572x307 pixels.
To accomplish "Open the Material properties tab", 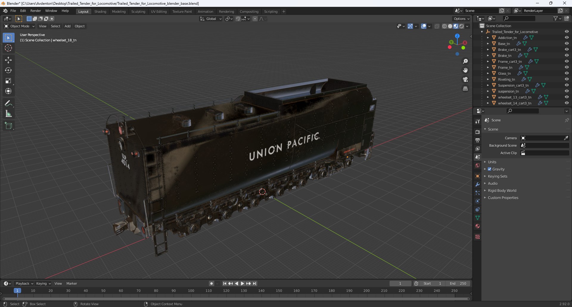I will pos(478,226).
